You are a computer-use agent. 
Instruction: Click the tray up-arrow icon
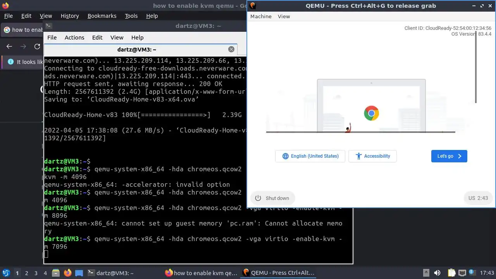(426, 273)
